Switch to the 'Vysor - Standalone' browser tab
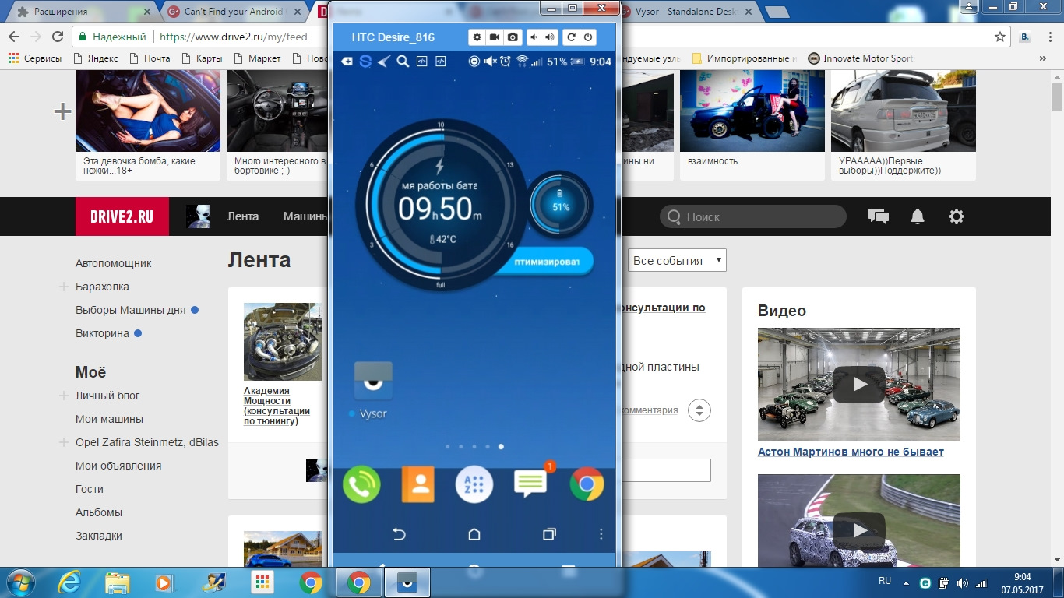This screenshot has width=1064, height=598. (685, 12)
